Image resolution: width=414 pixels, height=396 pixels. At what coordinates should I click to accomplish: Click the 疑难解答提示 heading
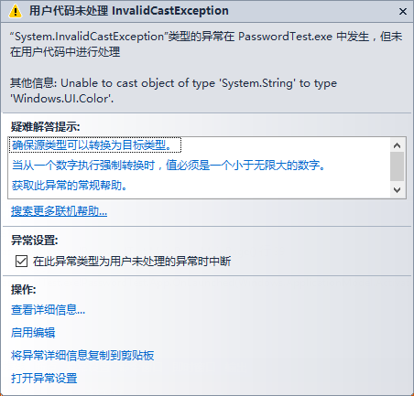46,126
